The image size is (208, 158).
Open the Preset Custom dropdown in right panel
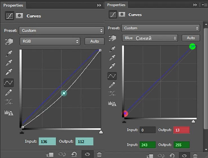point(161,28)
